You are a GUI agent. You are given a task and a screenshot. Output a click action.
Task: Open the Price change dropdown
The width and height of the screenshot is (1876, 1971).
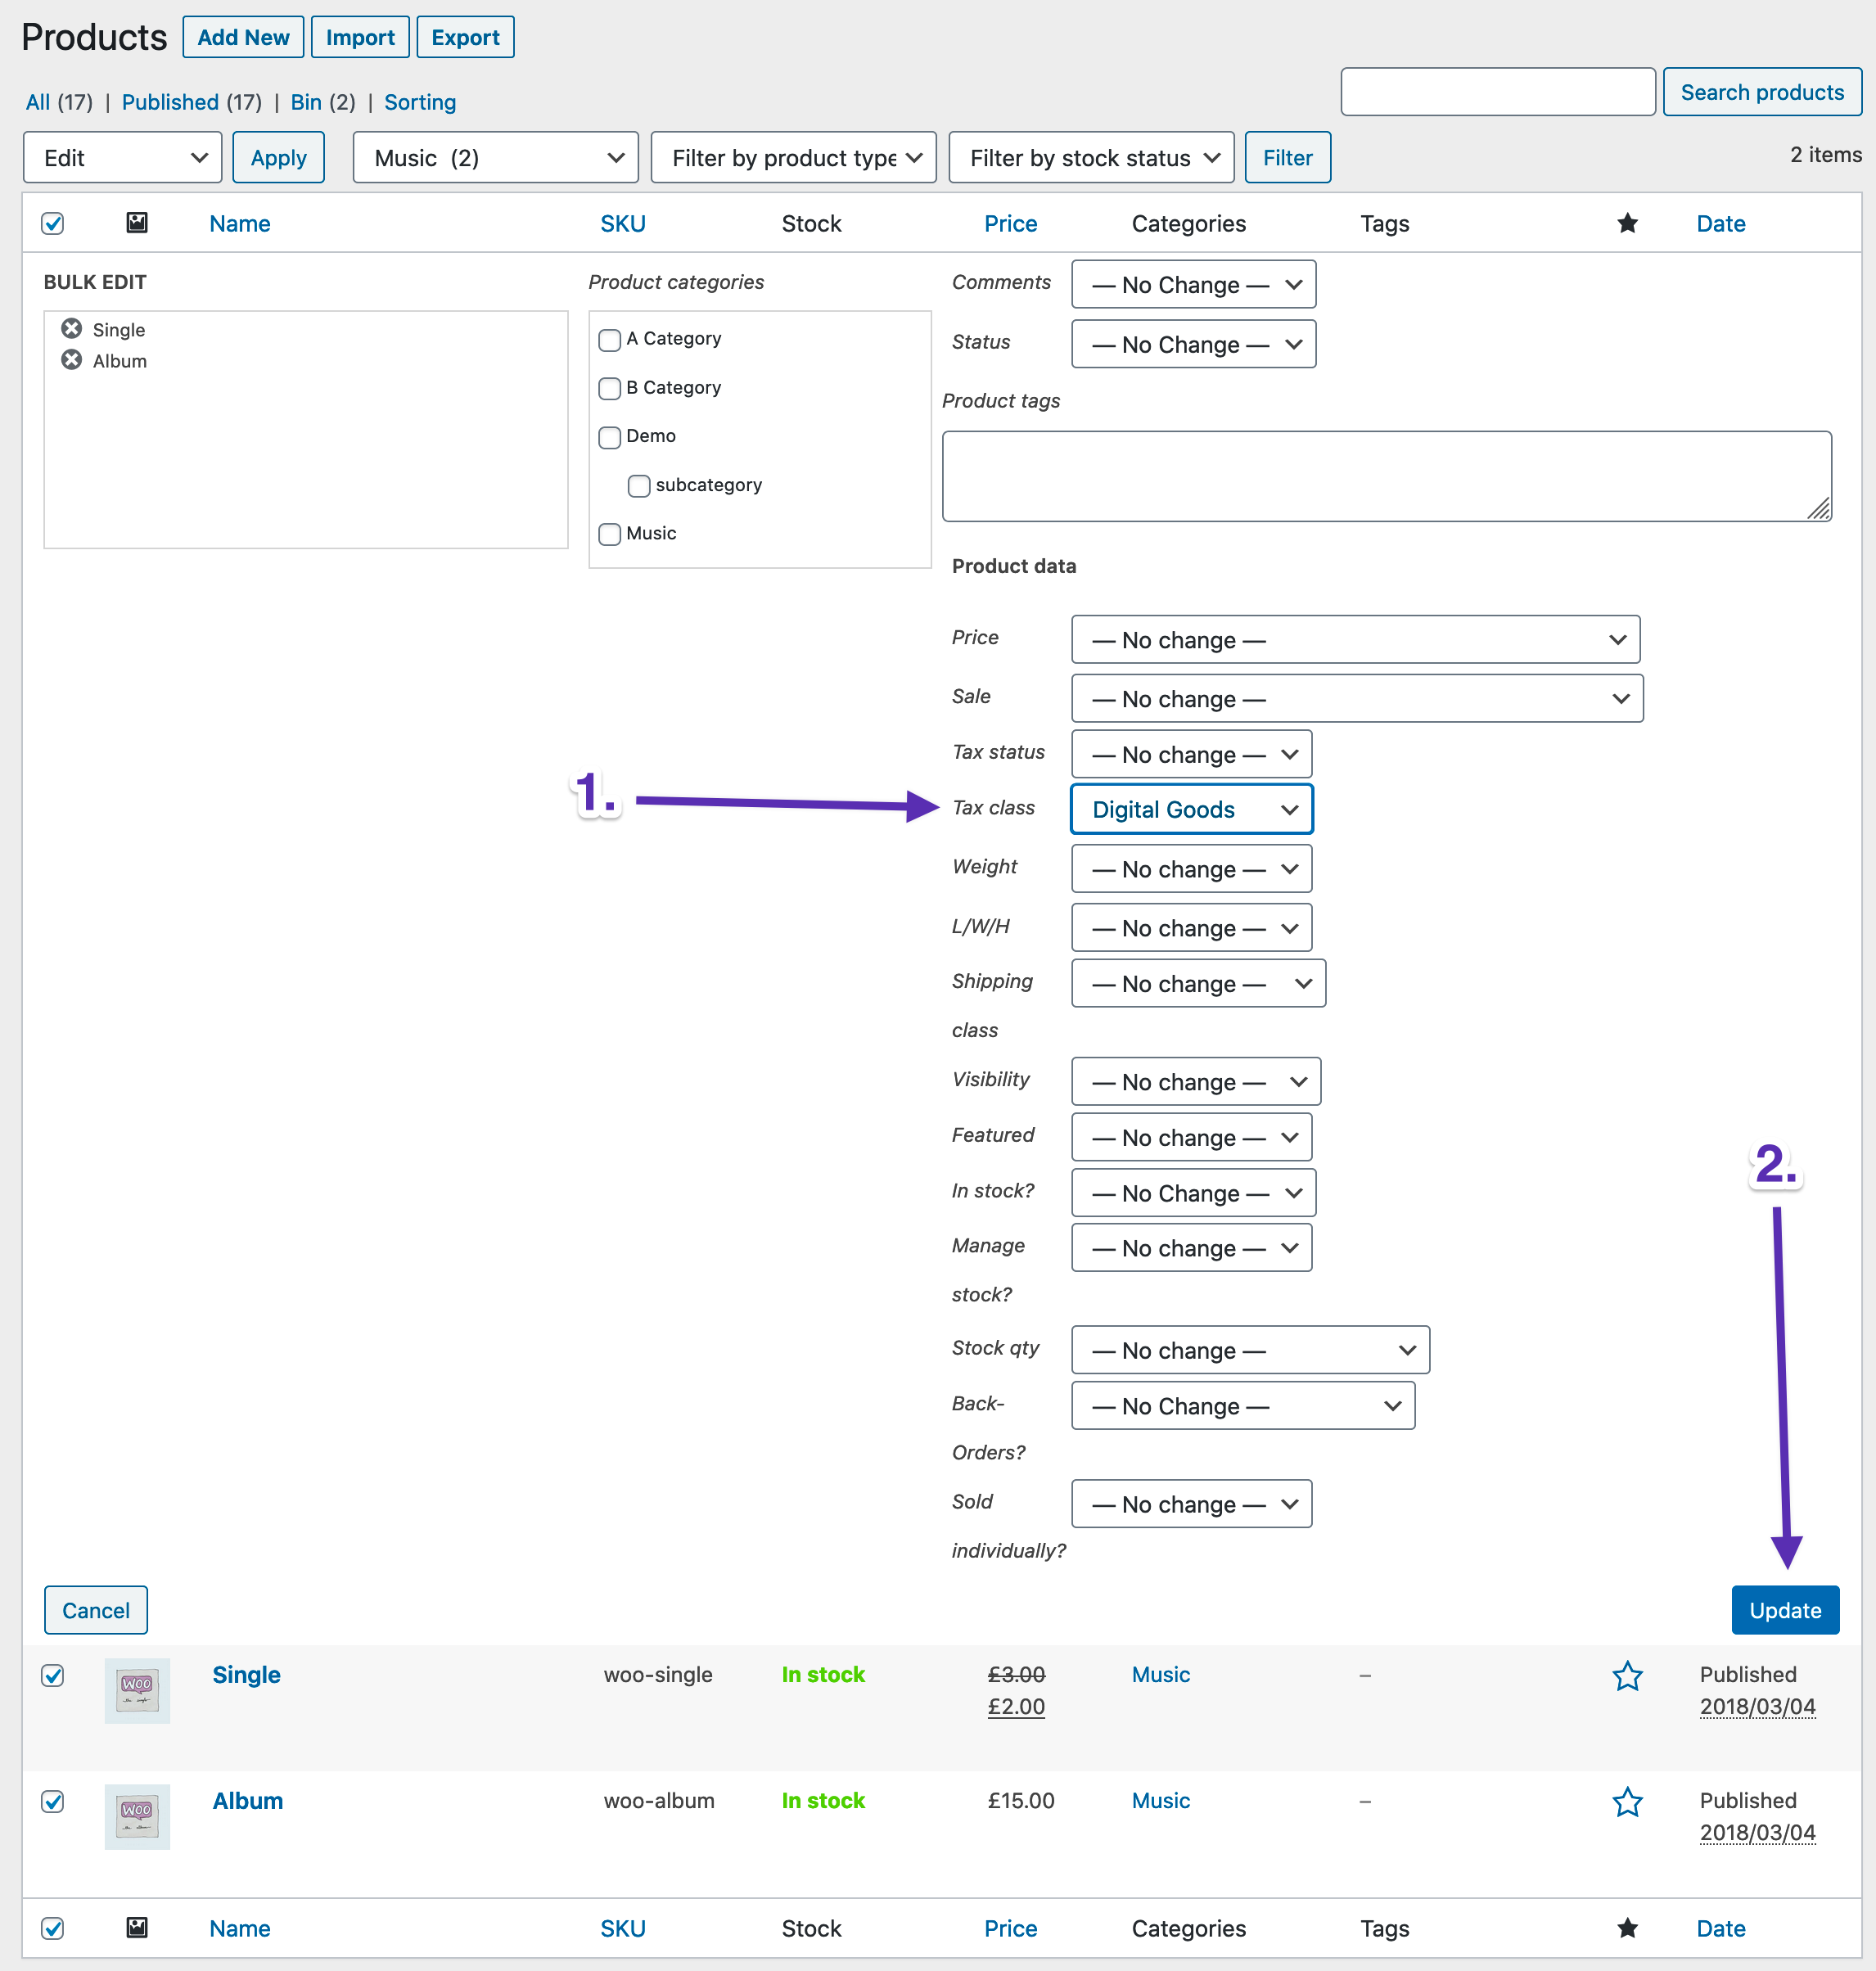1355,640
